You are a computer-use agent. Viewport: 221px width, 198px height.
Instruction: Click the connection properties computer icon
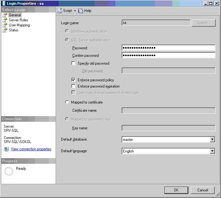click(6, 149)
